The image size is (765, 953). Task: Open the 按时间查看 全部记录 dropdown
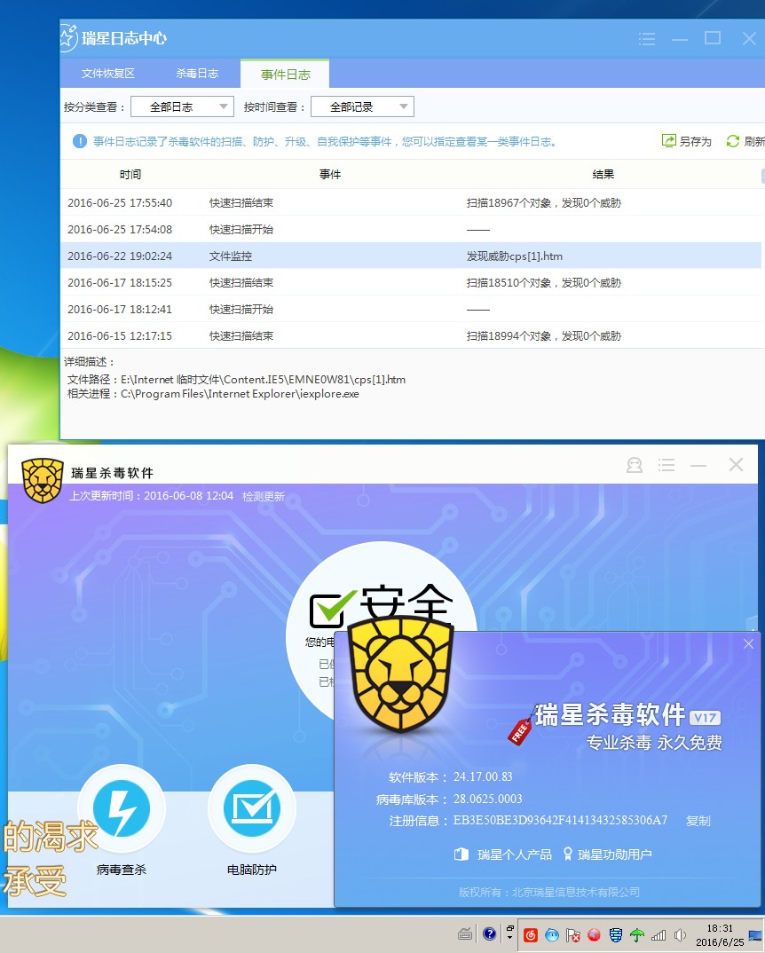[x=362, y=107]
